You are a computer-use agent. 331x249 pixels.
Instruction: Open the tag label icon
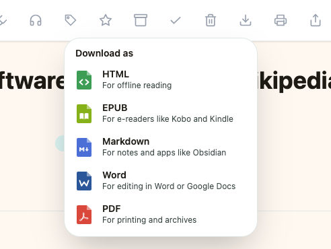coord(71,20)
